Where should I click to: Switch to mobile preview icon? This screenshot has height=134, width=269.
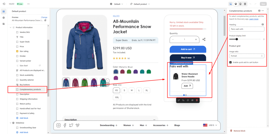pyautogui.click(x=240, y=4)
